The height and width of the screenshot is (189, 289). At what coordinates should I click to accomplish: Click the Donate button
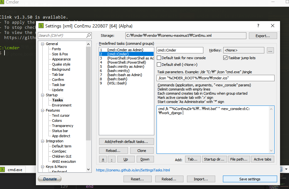tap(50, 179)
